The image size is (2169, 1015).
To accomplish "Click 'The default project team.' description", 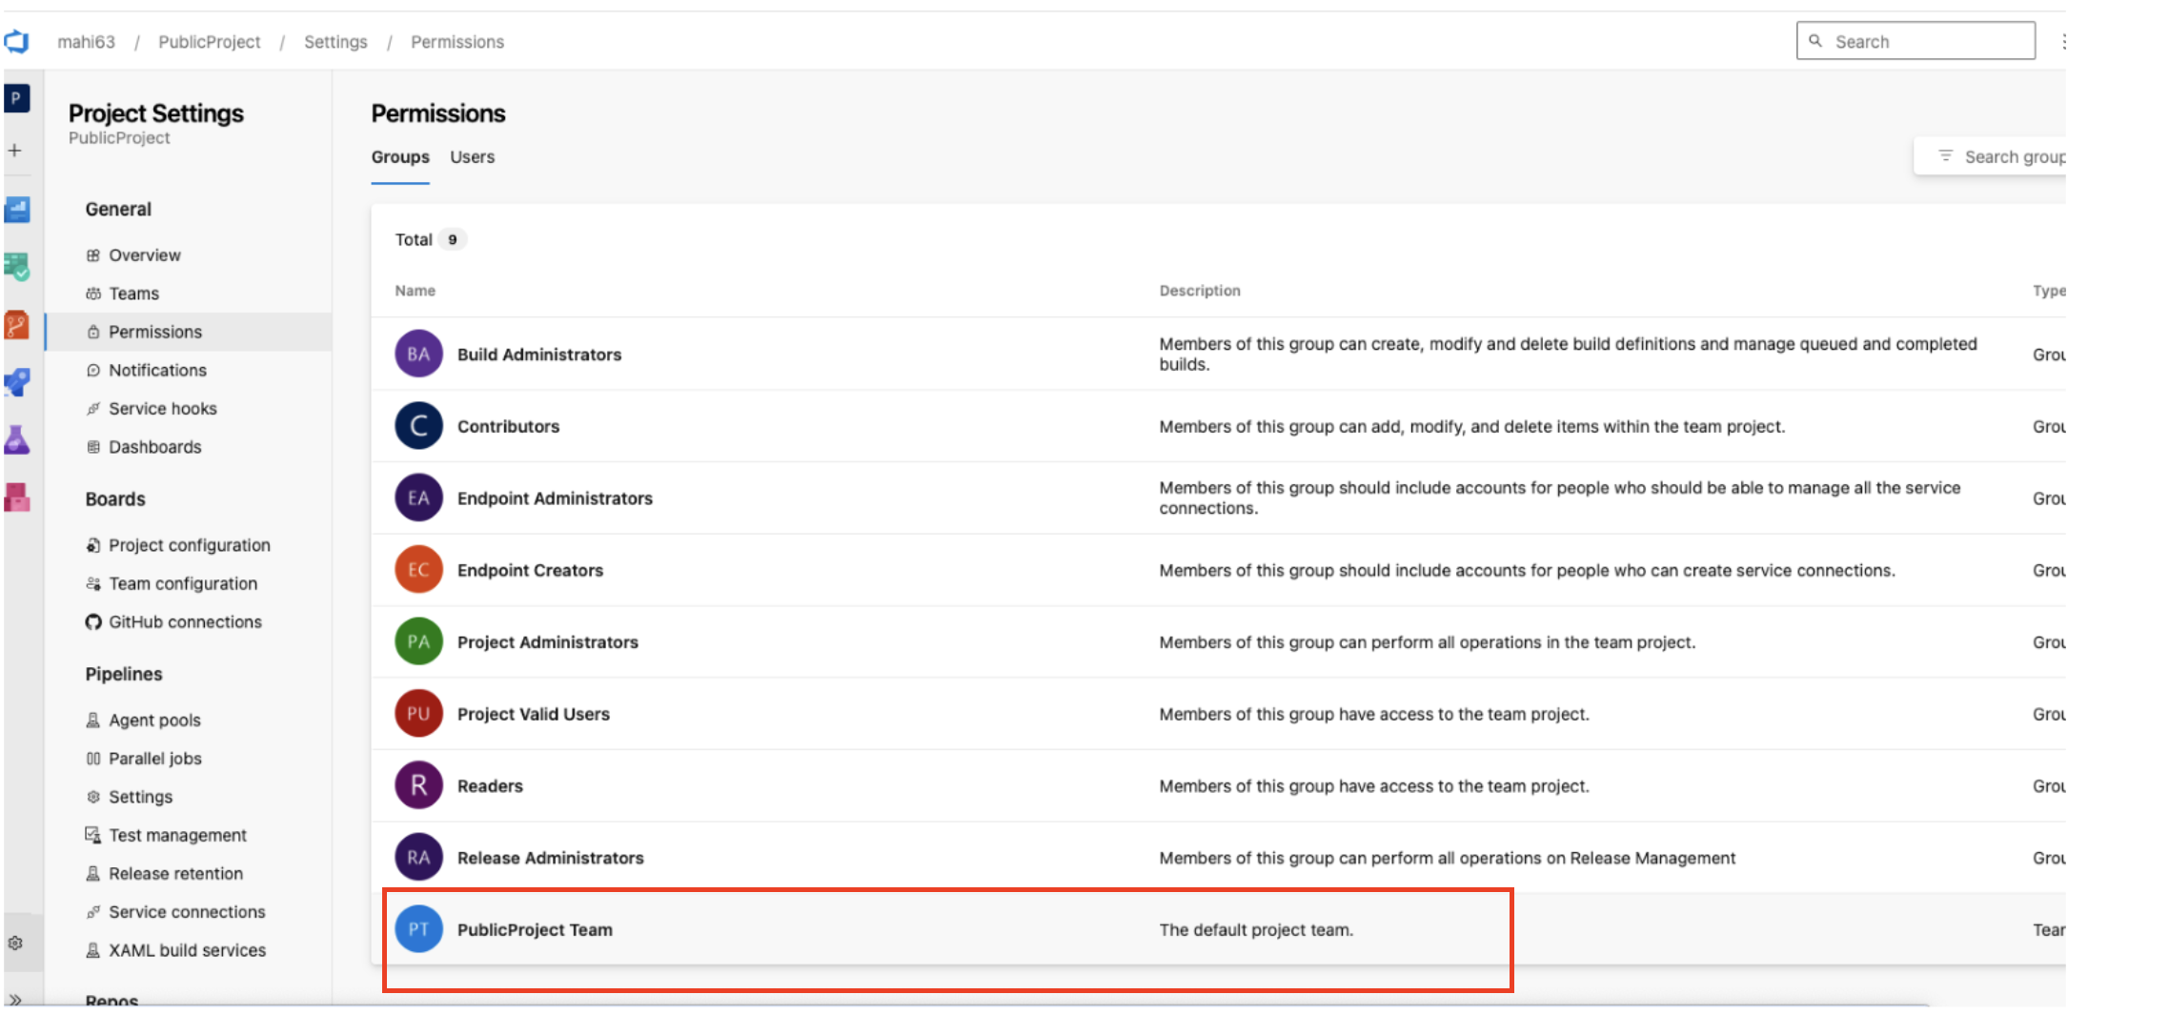I will 1256,930.
